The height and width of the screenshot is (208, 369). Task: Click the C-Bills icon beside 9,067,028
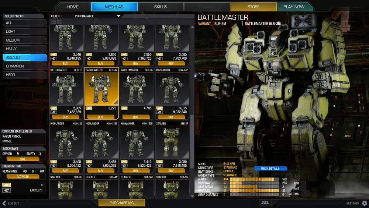[89, 59]
